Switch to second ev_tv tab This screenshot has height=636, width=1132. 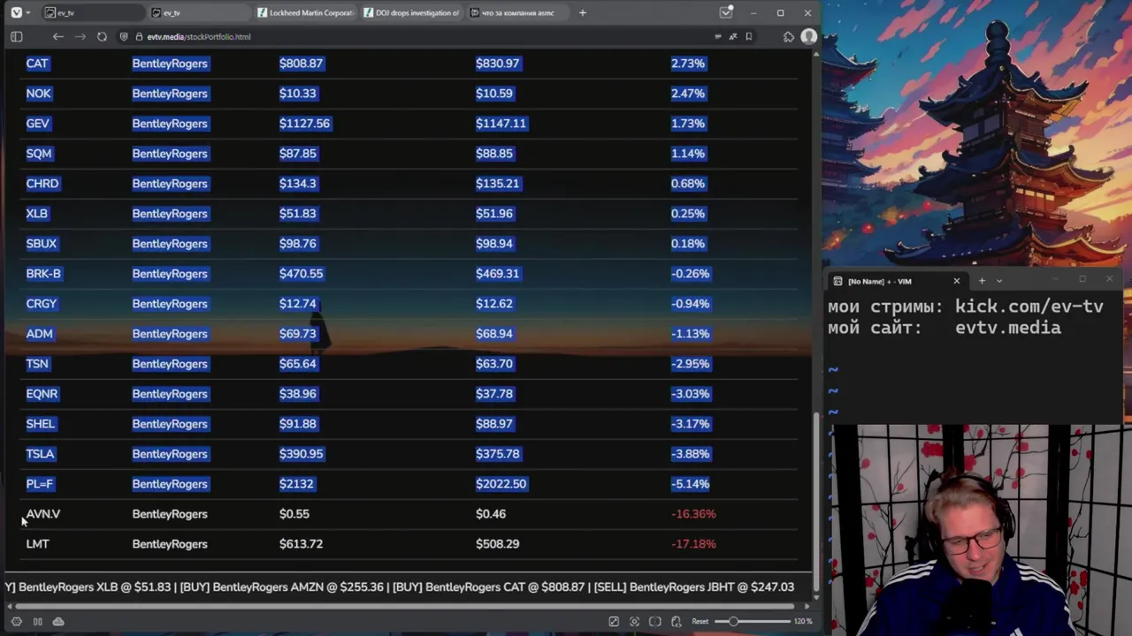tap(198, 12)
